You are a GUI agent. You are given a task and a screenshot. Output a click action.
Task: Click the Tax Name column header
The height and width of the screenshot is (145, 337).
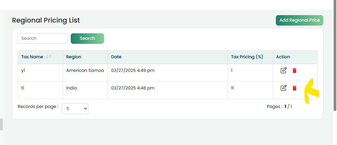point(32,57)
